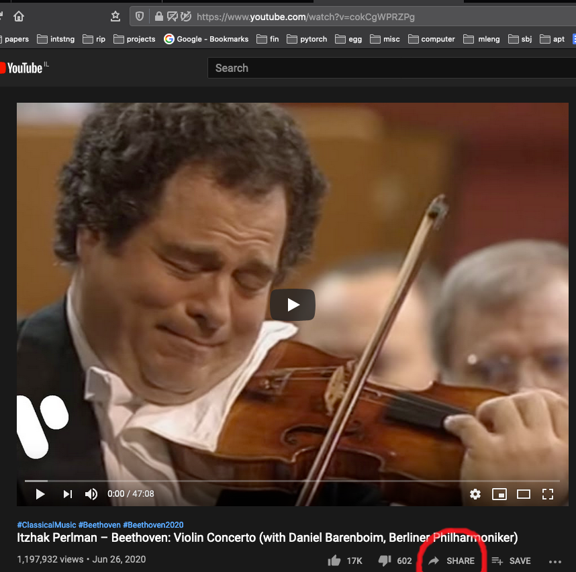Enable miniplayer mode

499,494
